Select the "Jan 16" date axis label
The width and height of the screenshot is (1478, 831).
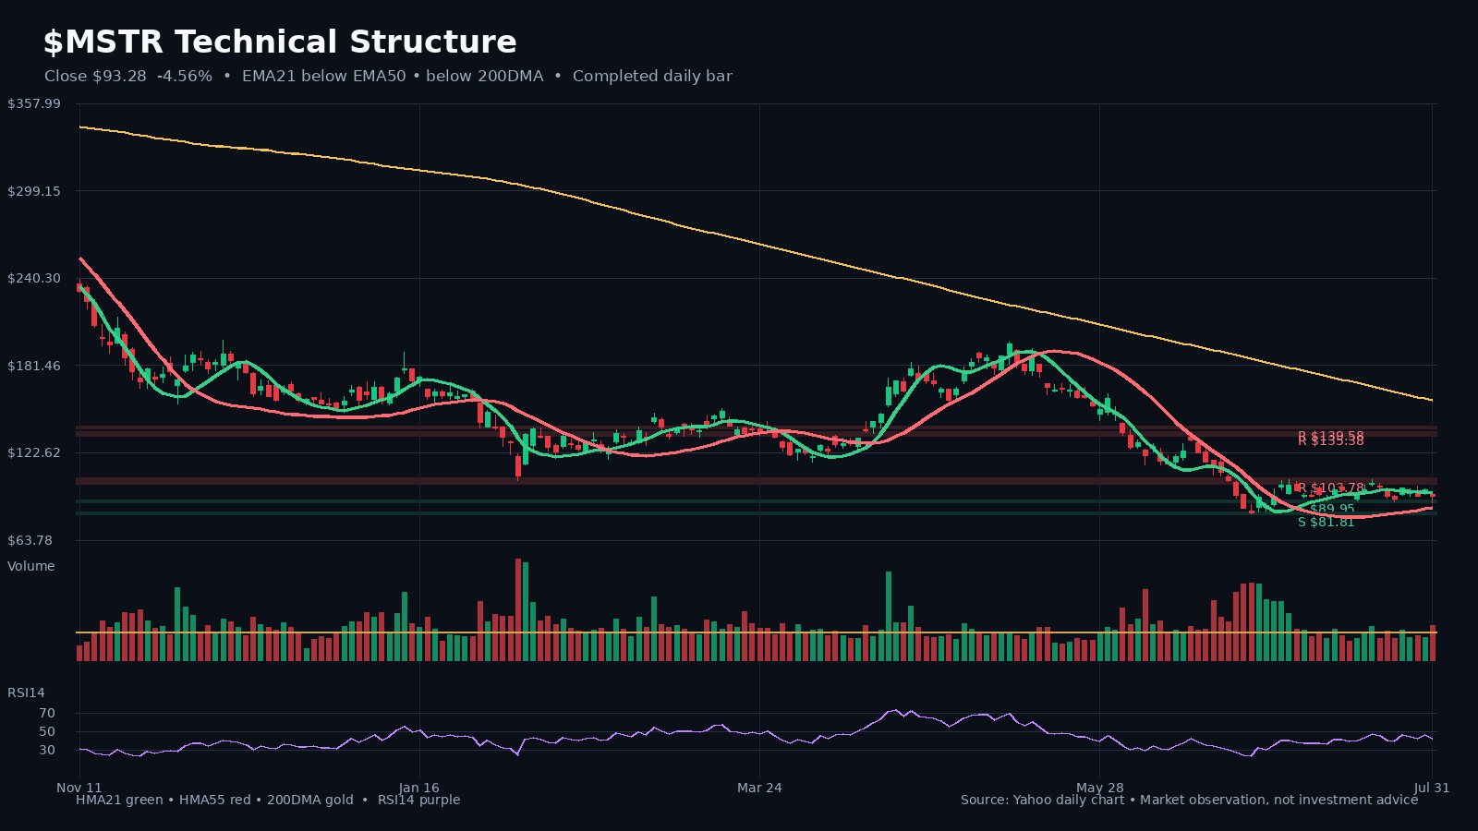point(419,788)
